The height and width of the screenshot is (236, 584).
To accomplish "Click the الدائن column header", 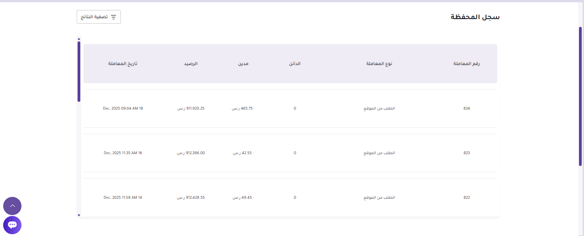I will click(295, 64).
